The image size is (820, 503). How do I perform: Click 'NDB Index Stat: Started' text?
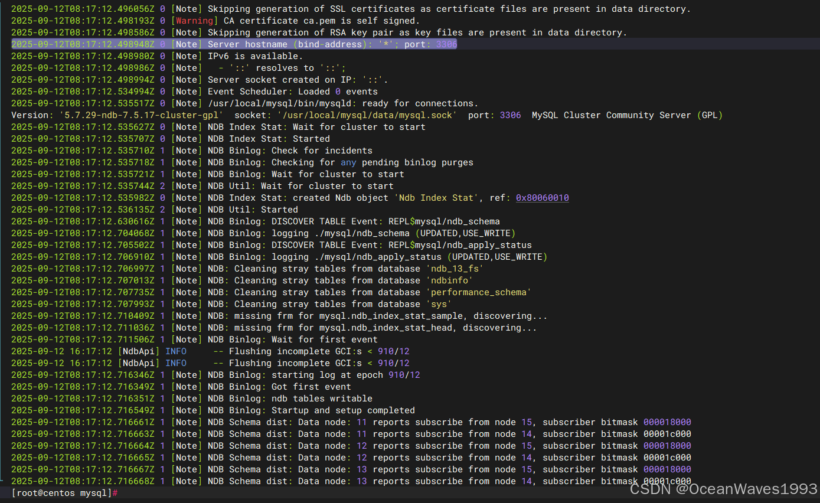(x=269, y=139)
